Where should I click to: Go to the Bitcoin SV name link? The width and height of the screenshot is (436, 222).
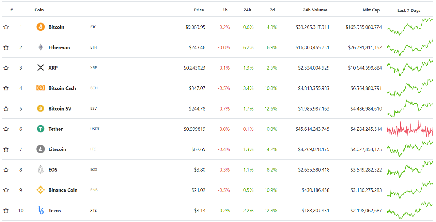point(60,108)
